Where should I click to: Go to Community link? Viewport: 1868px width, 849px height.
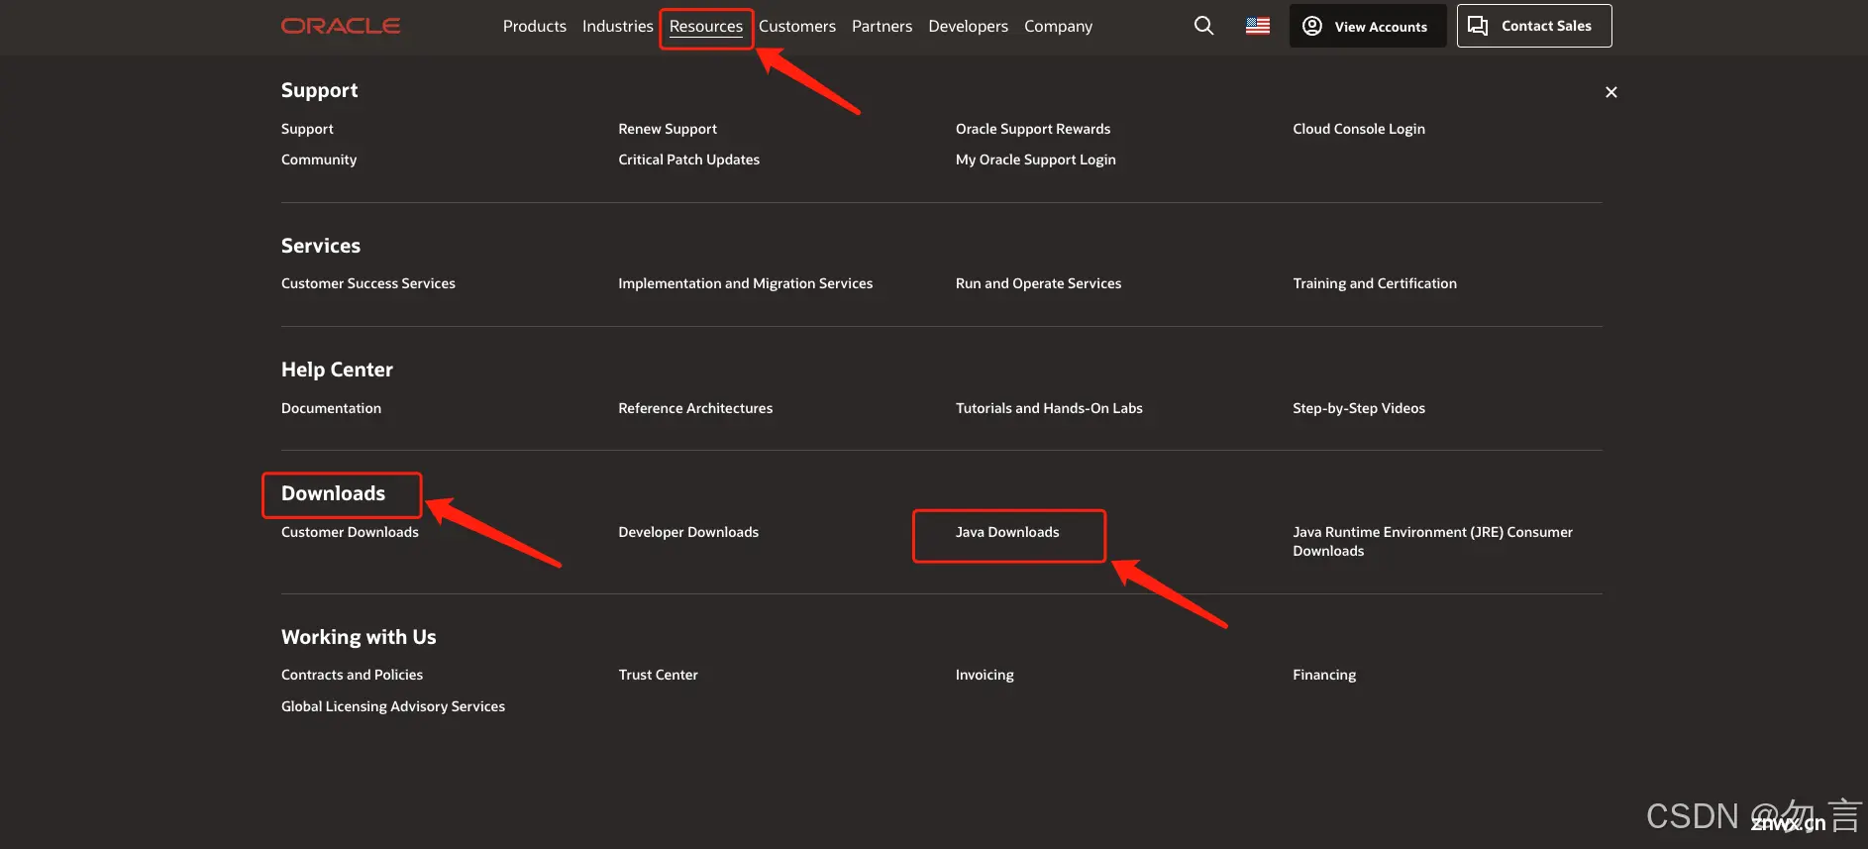(x=319, y=159)
